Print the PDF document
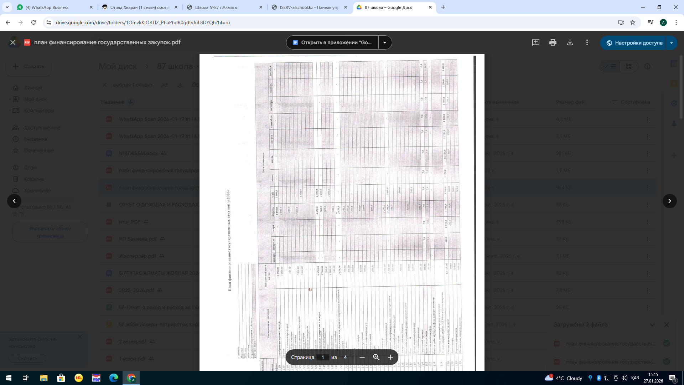 553,42
